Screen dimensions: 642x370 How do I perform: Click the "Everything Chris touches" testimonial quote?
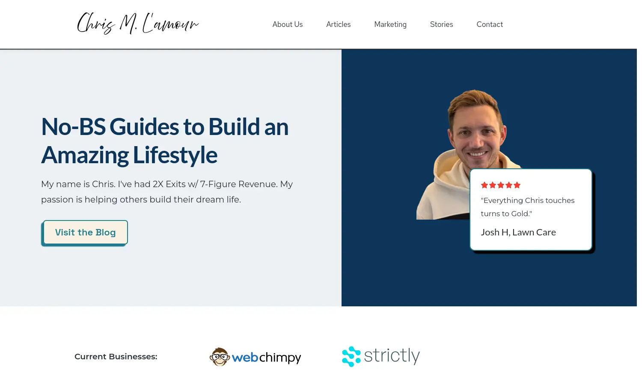click(x=528, y=207)
